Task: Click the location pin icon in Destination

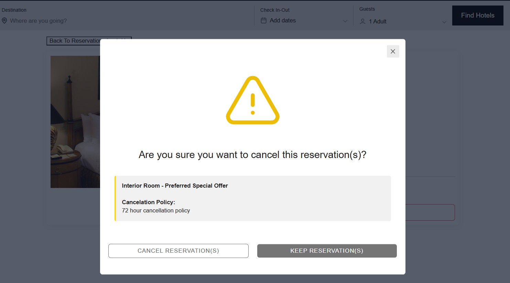Action: pyautogui.click(x=4, y=21)
